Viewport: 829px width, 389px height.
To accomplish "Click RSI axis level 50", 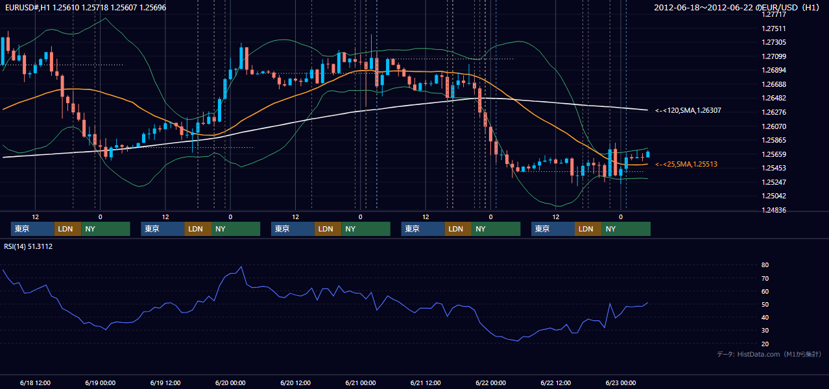I will tap(765, 304).
